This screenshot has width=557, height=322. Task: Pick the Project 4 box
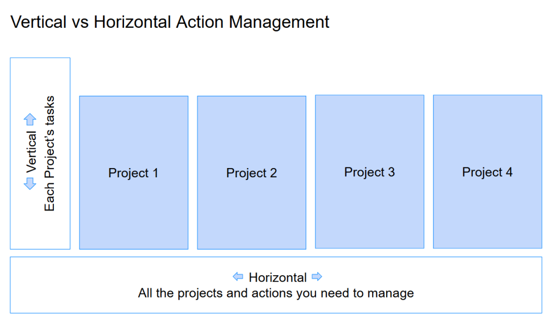click(x=487, y=172)
